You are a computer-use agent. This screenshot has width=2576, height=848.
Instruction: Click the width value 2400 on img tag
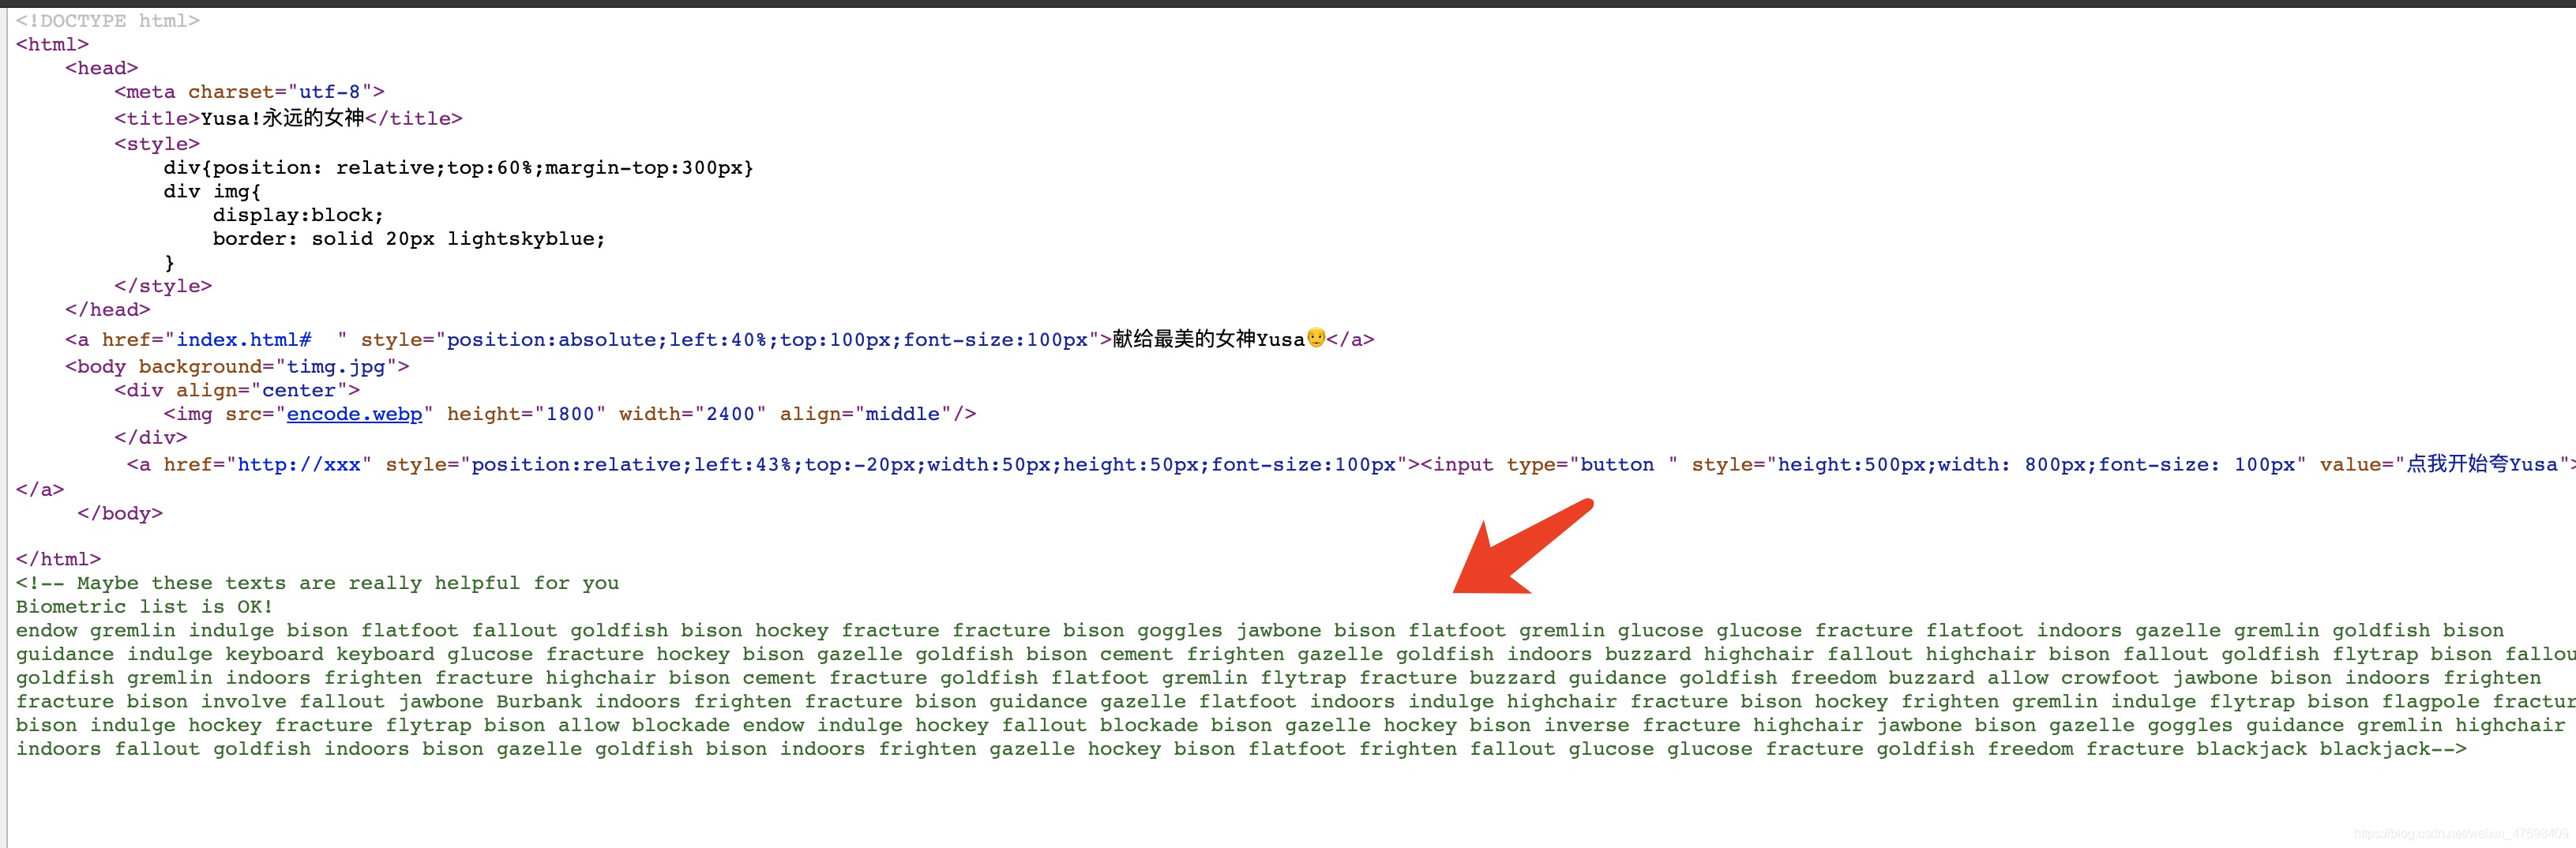coord(730,414)
